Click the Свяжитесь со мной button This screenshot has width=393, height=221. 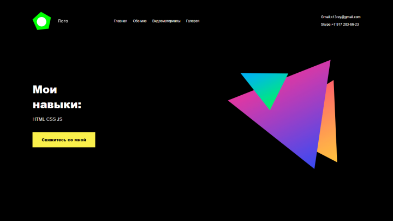click(64, 139)
